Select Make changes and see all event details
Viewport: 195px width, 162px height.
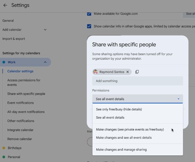(124, 138)
